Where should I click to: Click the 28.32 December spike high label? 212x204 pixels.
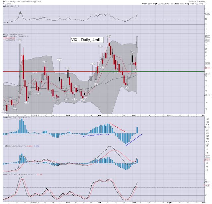[x=20, y=40]
